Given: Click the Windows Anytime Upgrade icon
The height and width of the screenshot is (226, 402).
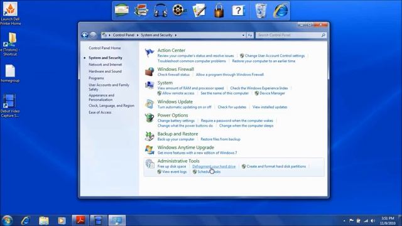Looking at the screenshot, I should [149, 150].
